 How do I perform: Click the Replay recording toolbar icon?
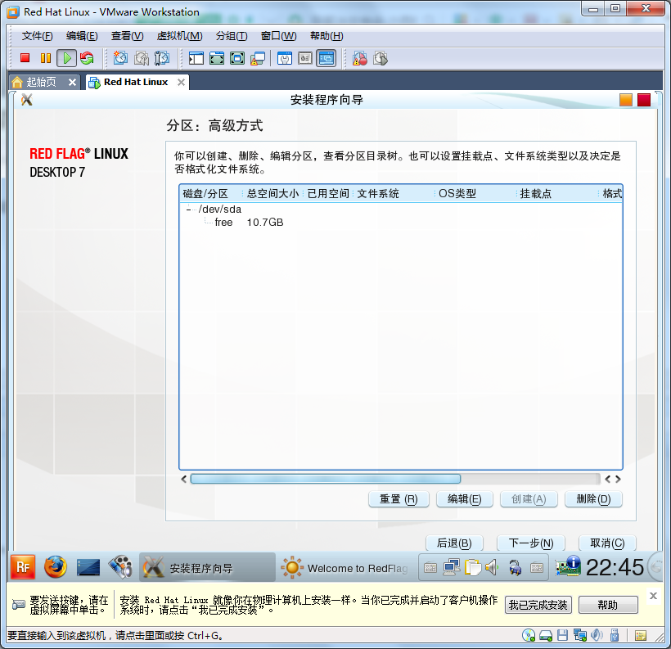(x=380, y=58)
